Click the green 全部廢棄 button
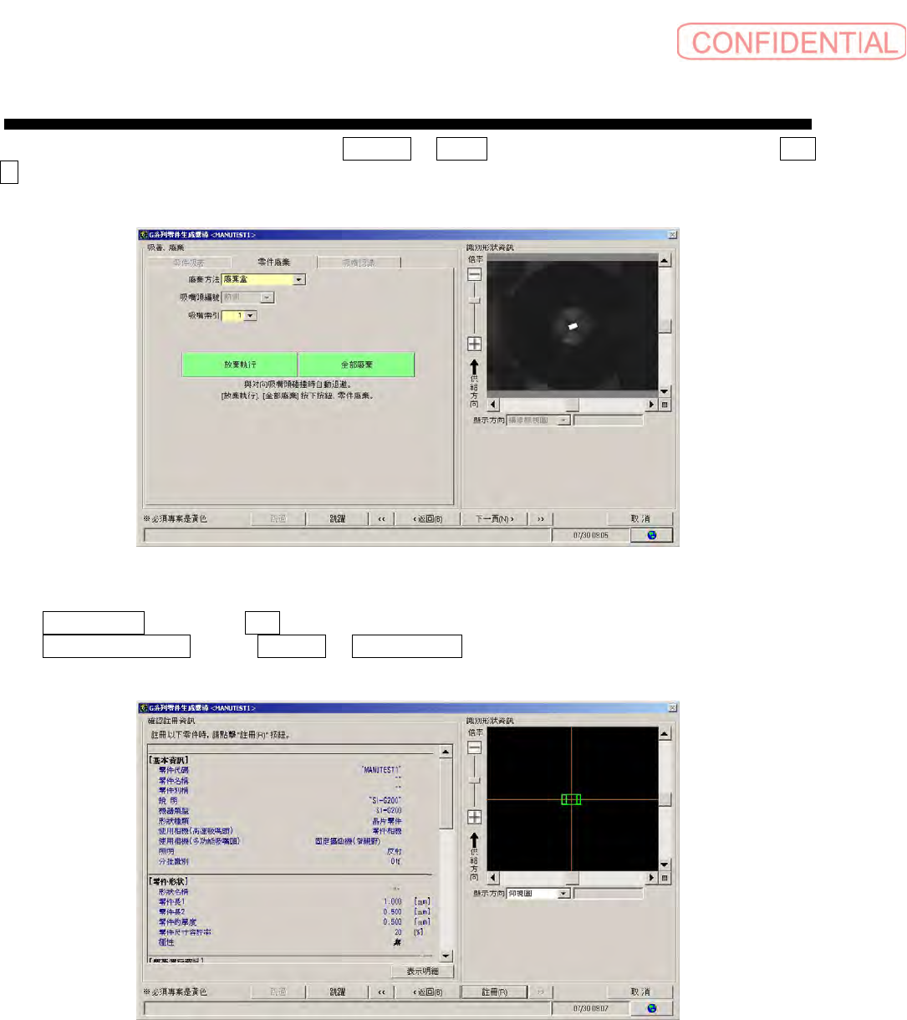 [x=357, y=365]
